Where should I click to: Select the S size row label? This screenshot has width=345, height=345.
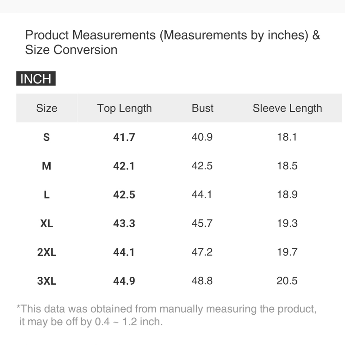(x=47, y=137)
